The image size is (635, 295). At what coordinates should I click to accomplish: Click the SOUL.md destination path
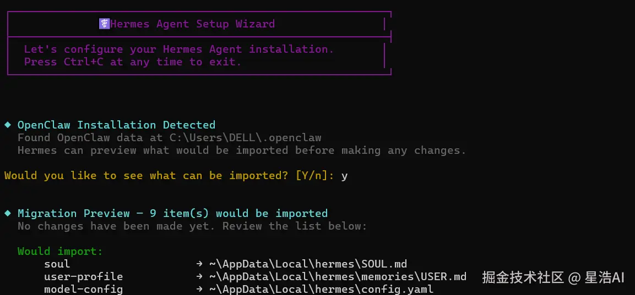[x=308, y=264]
